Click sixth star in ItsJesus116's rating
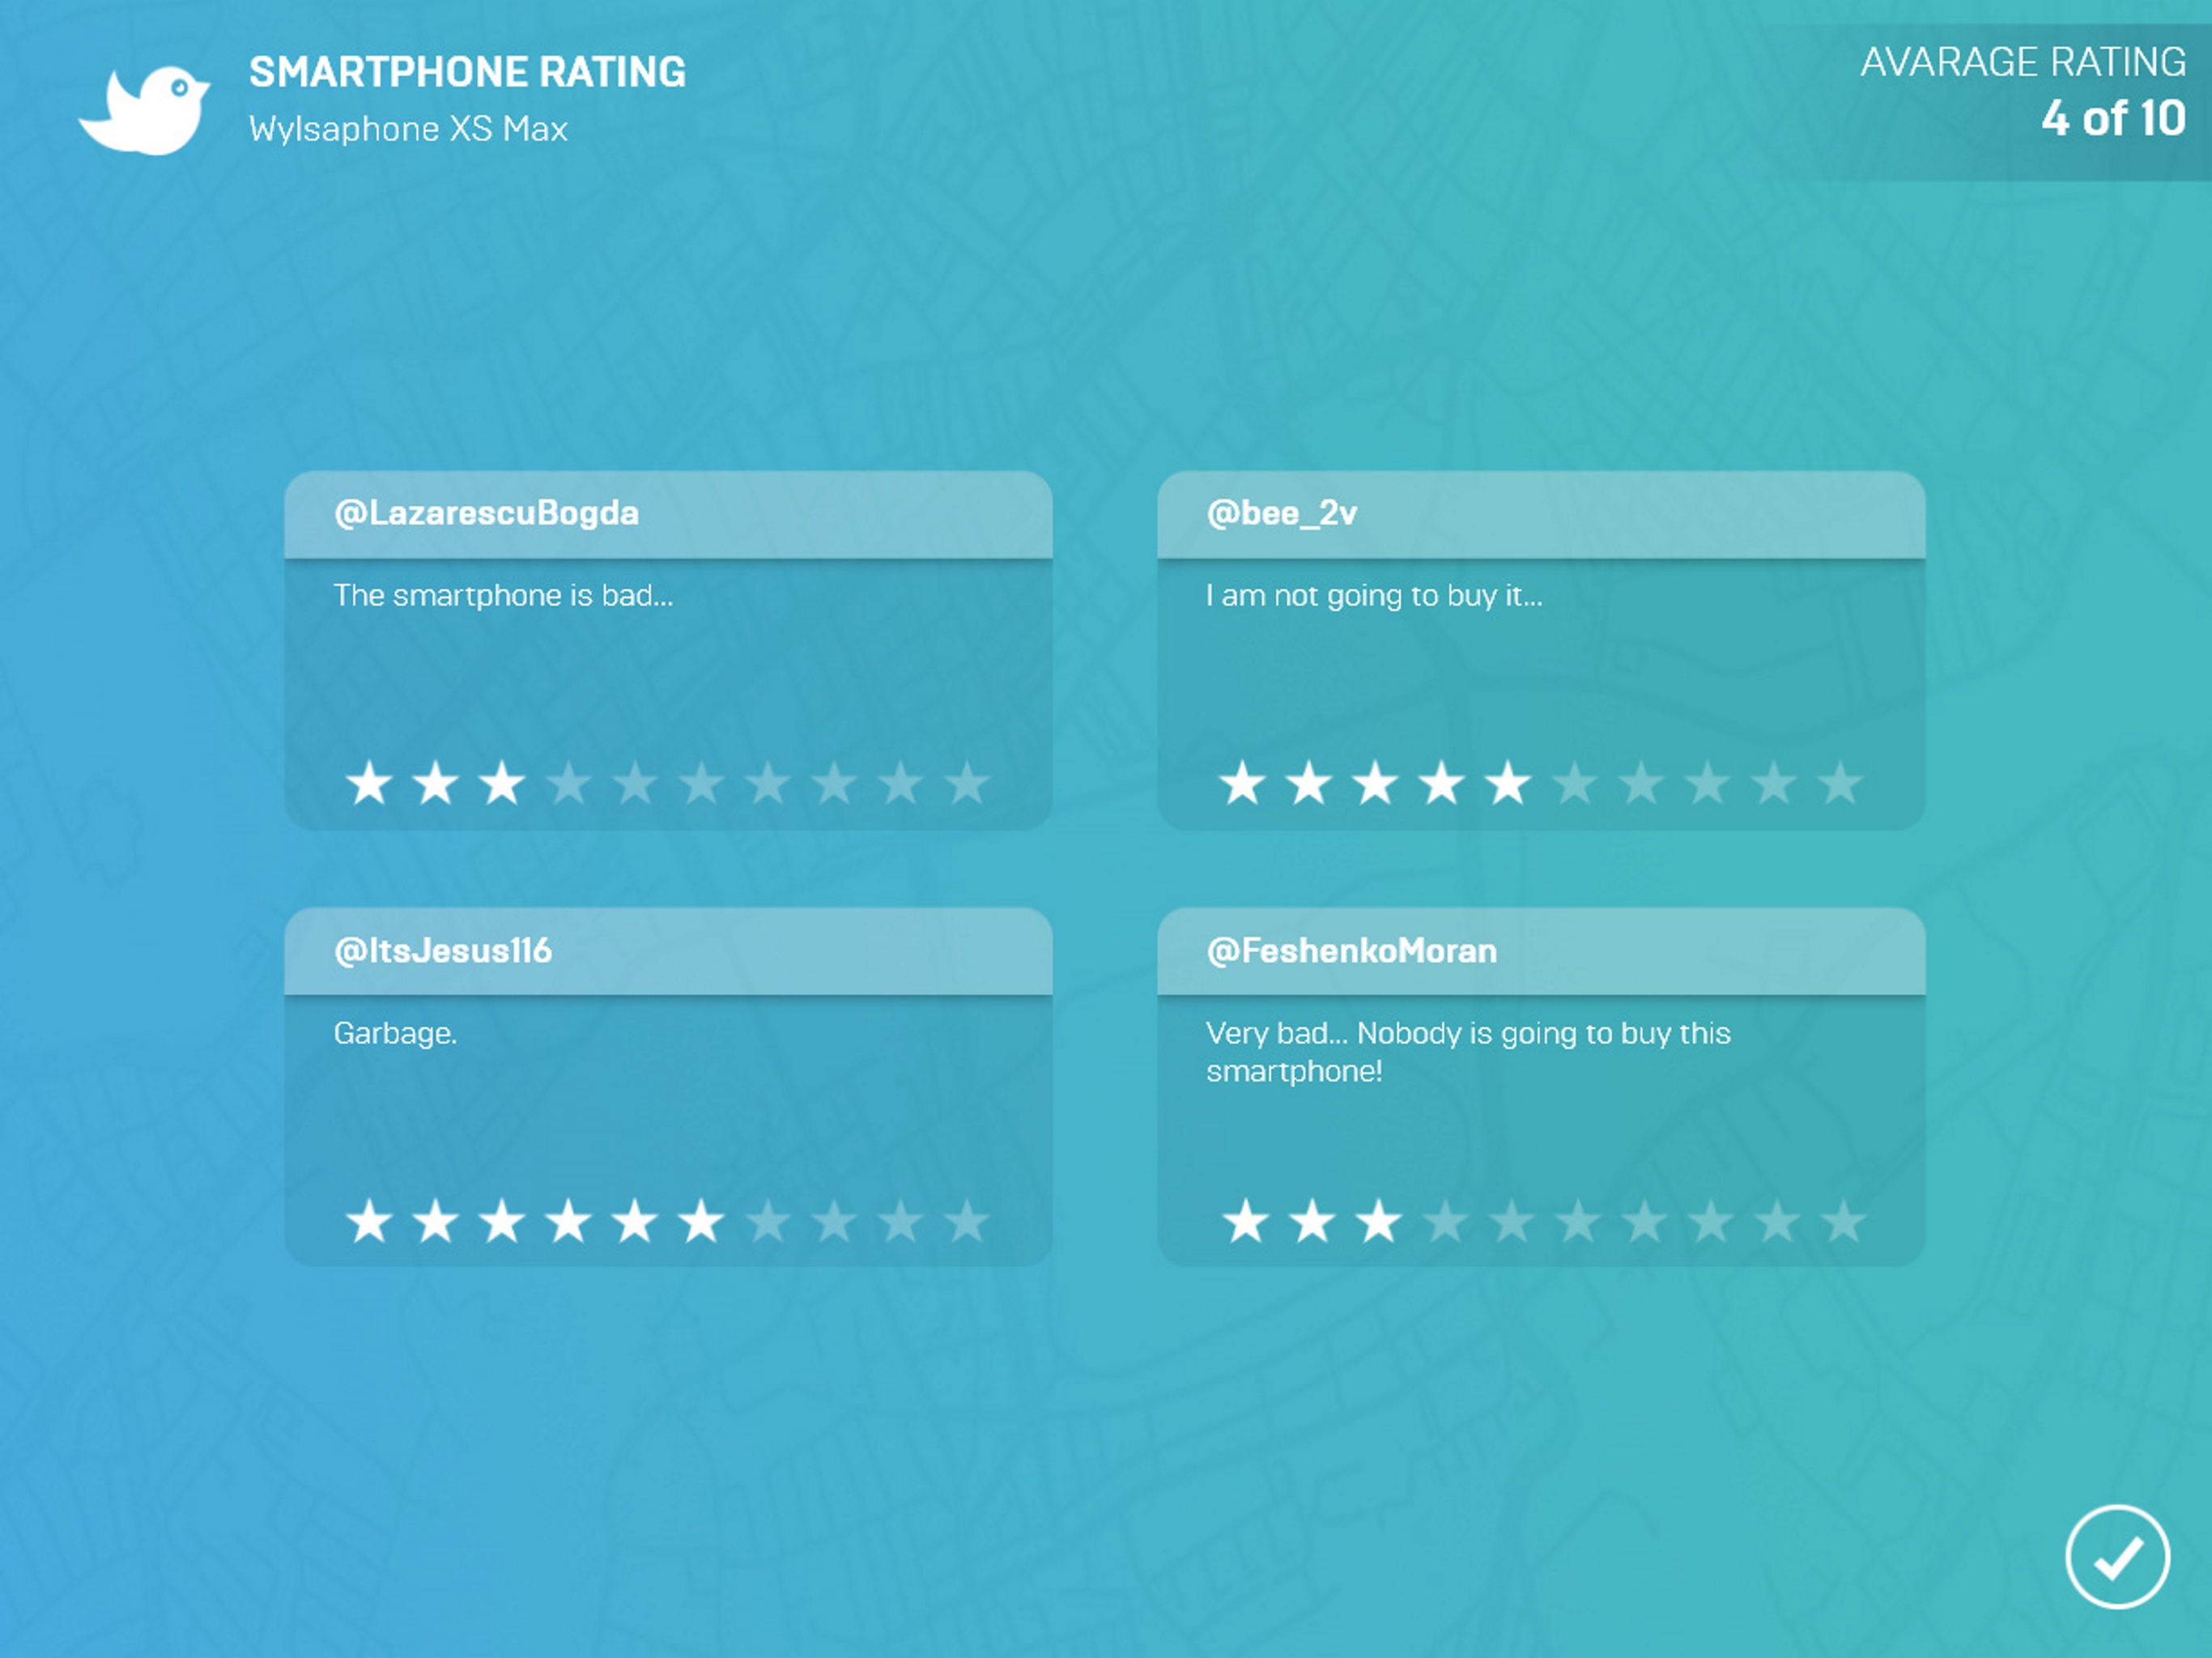Image resolution: width=2212 pixels, height=1658 pixels. tap(701, 1221)
